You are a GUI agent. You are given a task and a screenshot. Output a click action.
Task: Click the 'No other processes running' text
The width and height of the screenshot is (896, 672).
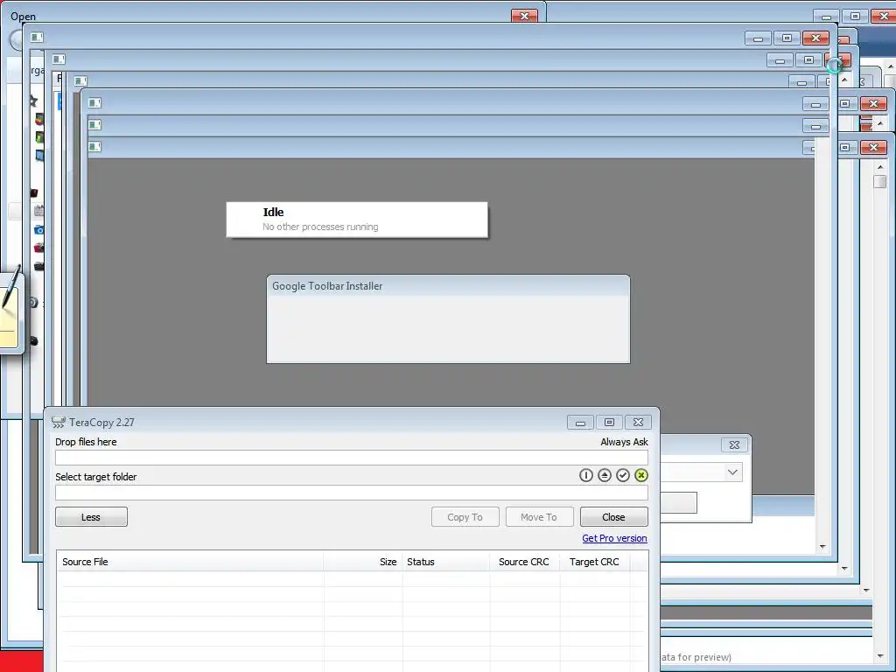[x=320, y=227]
